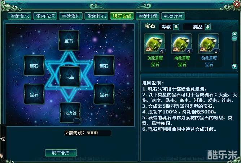Click the top 宝石 slot
This screenshot has width=241, height=163.
[x=69, y=40]
